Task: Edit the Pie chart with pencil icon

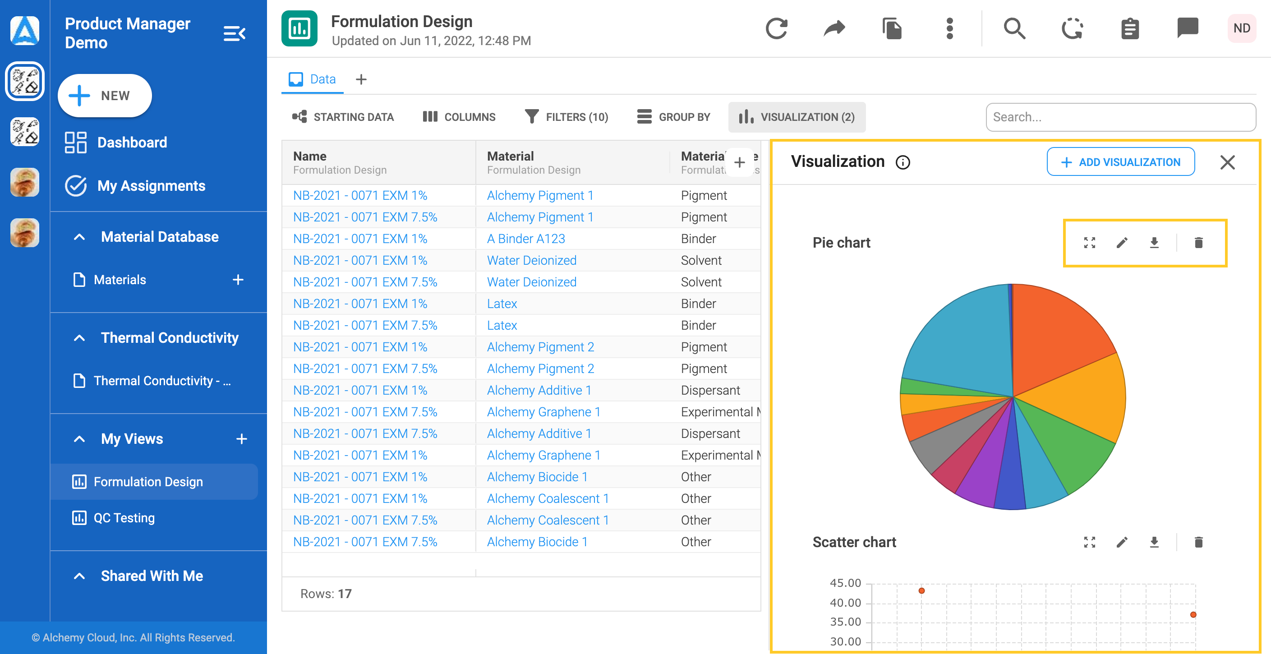Action: pos(1122,243)
